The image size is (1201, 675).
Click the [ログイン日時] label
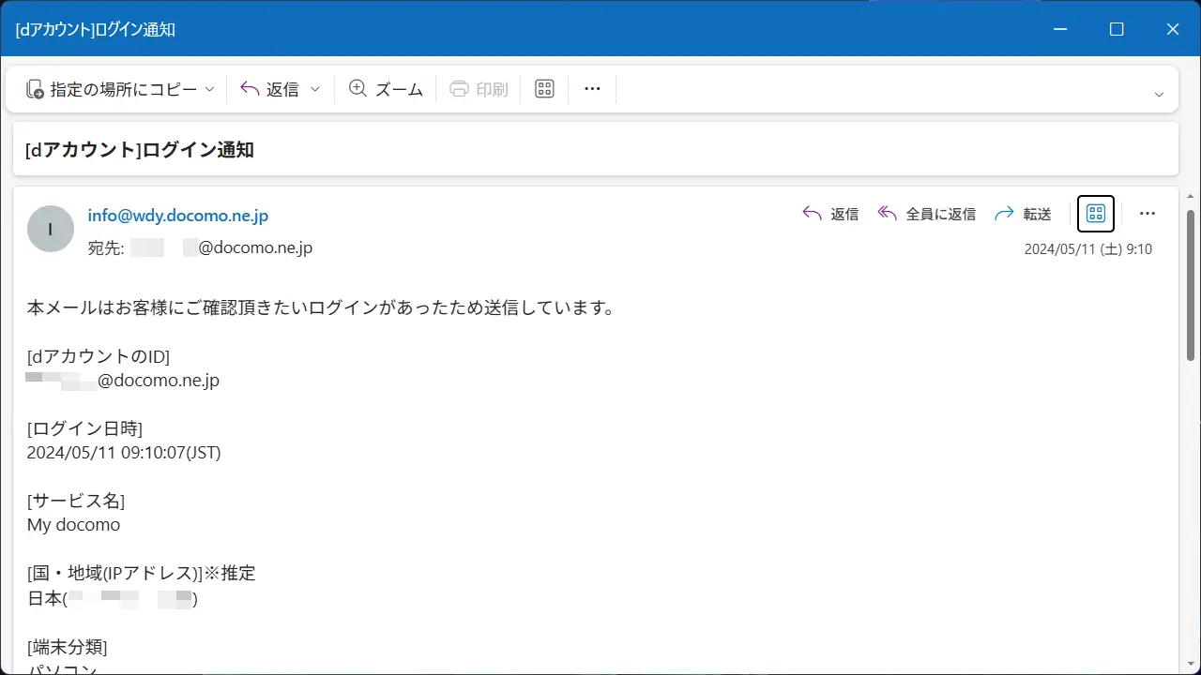(x=84, y=429)
